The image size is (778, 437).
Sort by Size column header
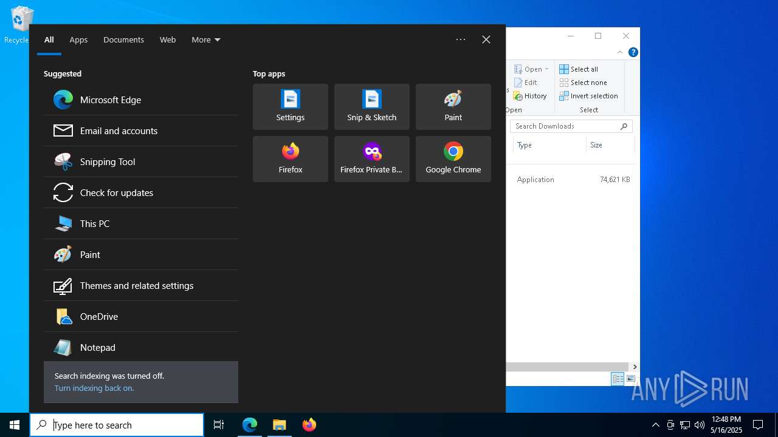pyautogui.click(x=610, y=145)
